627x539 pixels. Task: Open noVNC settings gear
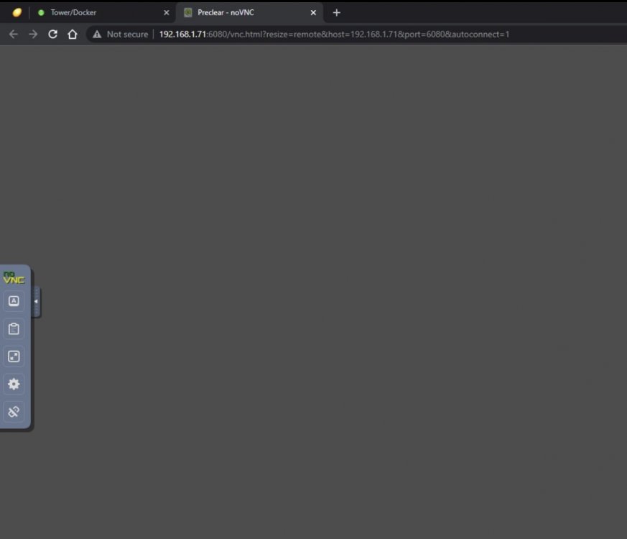[x=14, y=384]
